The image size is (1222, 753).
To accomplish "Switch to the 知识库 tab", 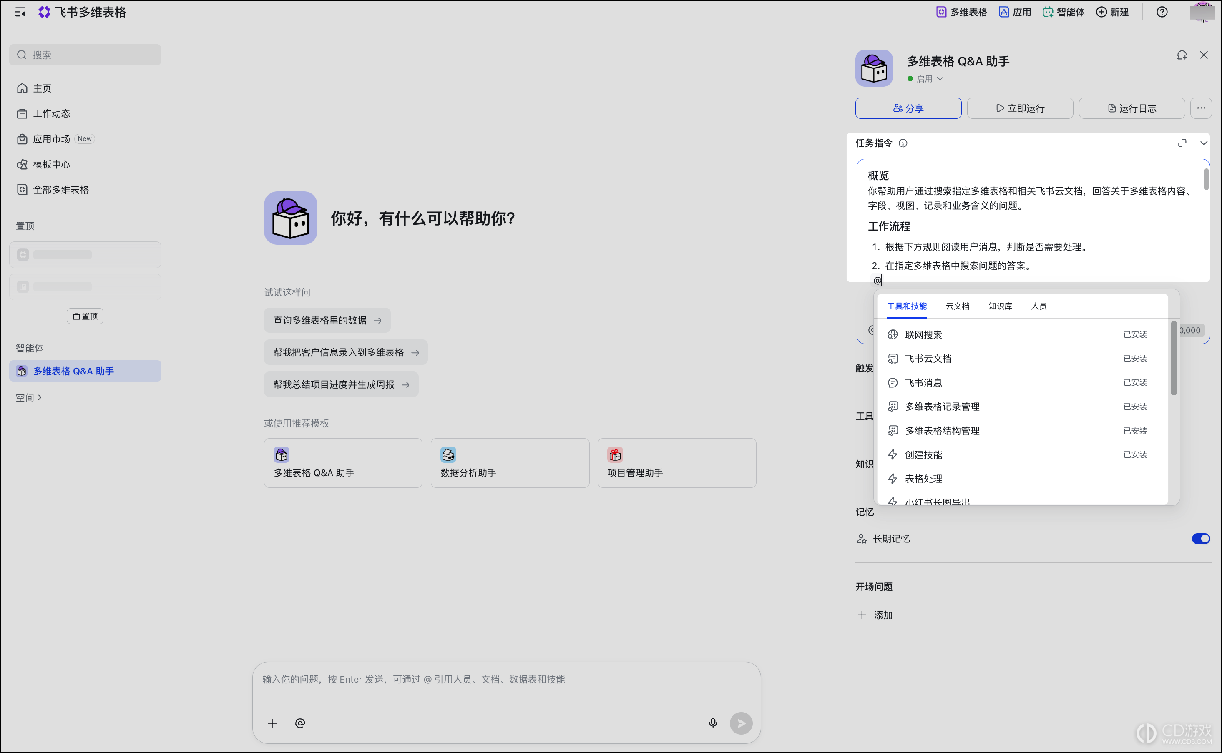I will [1000, 306].
